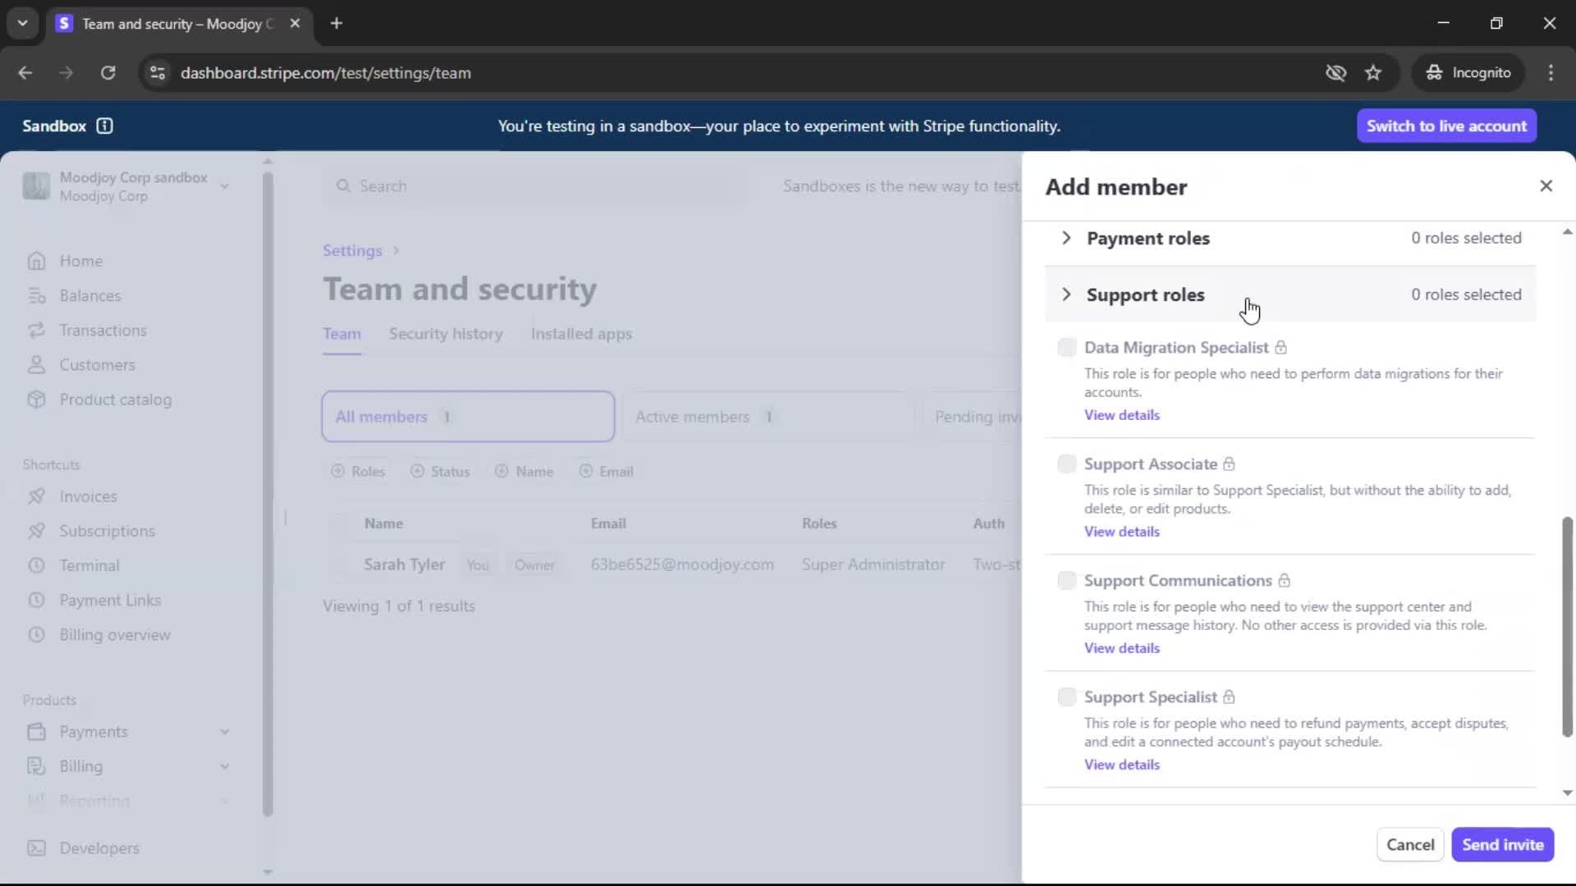Click lock icon beside Support Communications

click(x=1285, y=581)
